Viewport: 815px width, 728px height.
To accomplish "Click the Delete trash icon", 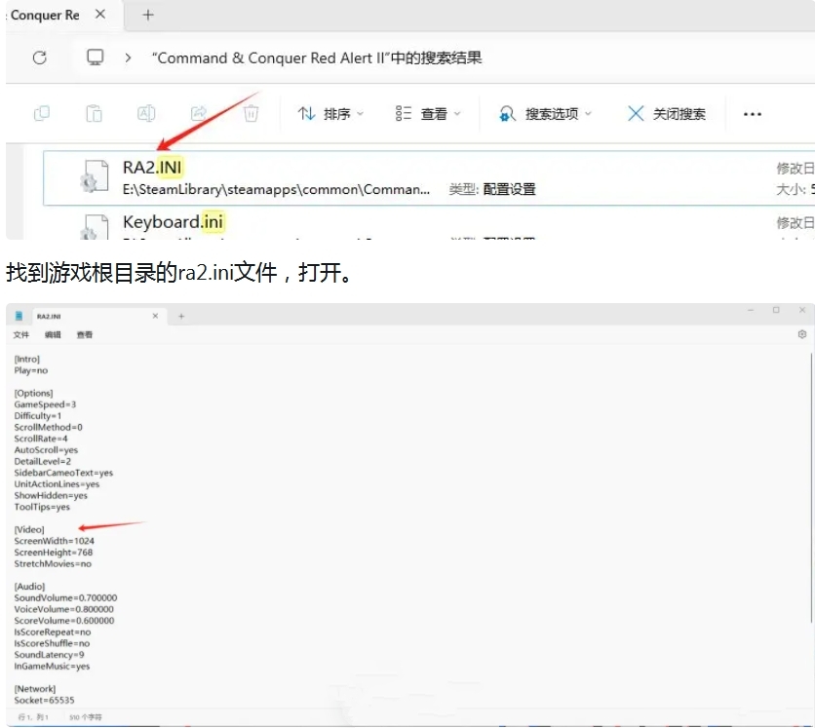I will tap(252, 113).
